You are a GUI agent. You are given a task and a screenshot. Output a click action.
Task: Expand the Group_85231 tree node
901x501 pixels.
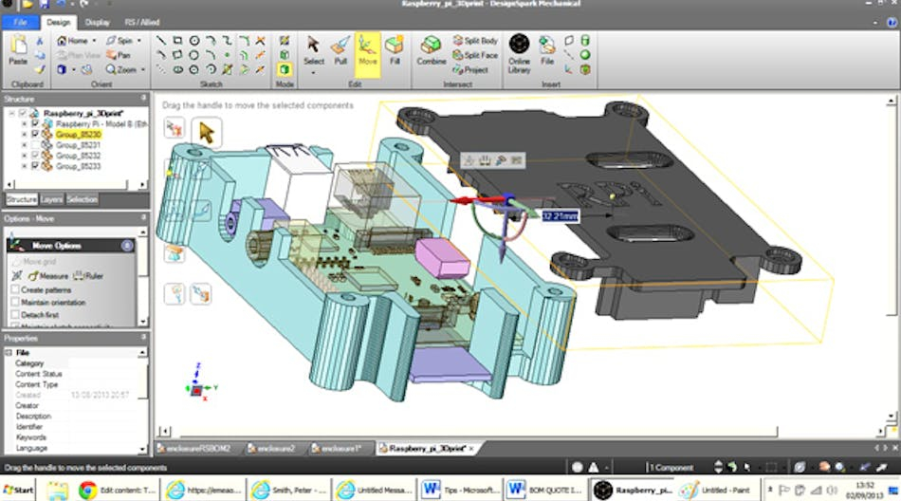24,145
